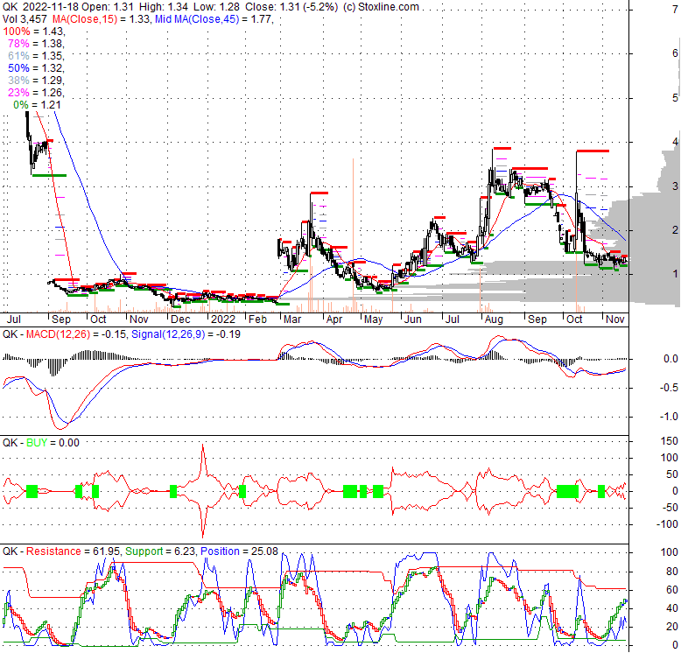
Task: Click the price axis label "4"
Action: (675, 142)
